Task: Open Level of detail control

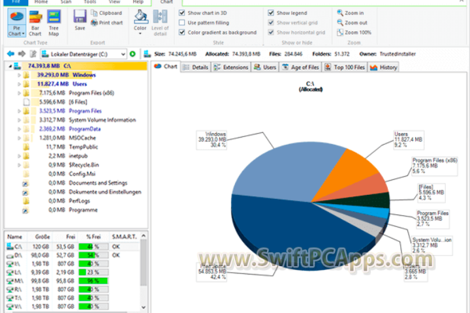Action: pyautogui.click(x=160, y=23)
